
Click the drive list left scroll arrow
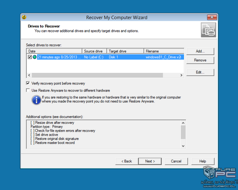tap(29, 75)
